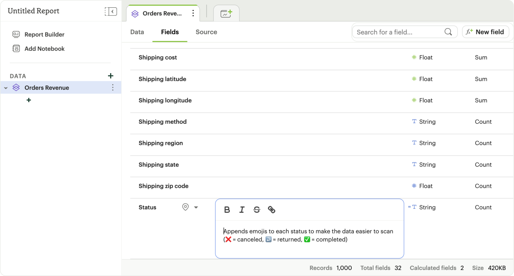The height and width of the screenshot is (276, 514).
Task: Click the Calculated fields 2 entry
Action: (437, 268)
